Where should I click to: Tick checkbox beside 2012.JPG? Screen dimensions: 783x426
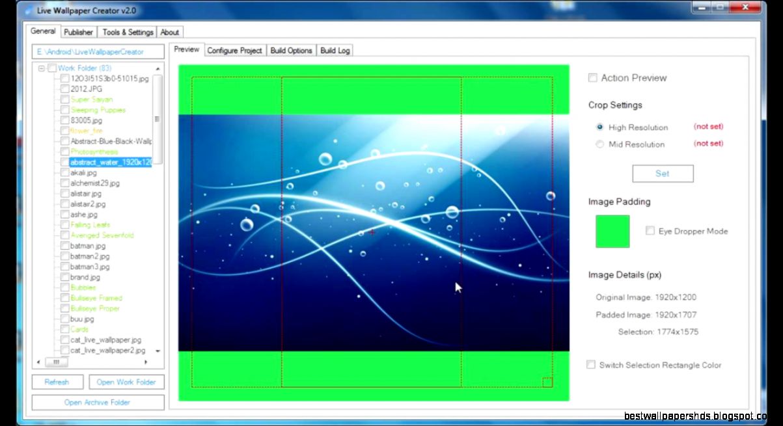pos(65,89)
